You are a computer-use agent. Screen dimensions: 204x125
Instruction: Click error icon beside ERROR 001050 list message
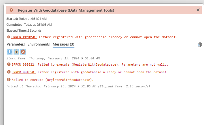pyautogui.click(x=8, y=72)
